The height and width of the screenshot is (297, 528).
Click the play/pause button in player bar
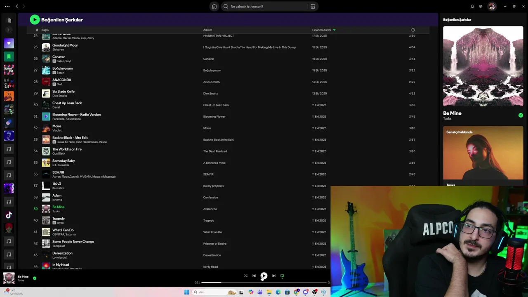264,276
